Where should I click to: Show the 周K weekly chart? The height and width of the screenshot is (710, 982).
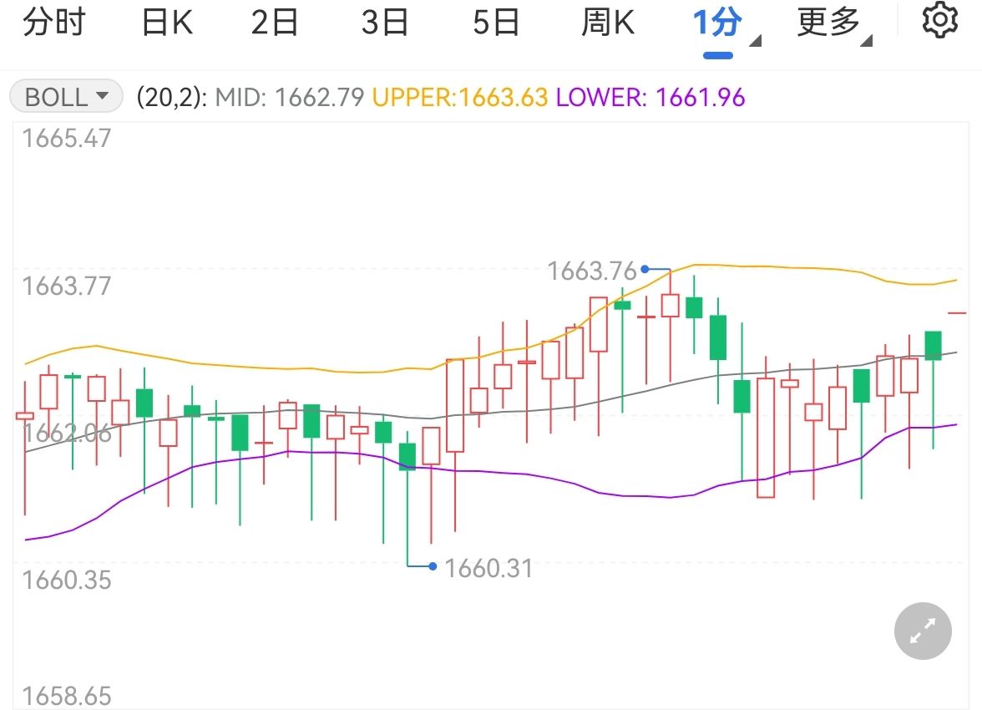608,23
